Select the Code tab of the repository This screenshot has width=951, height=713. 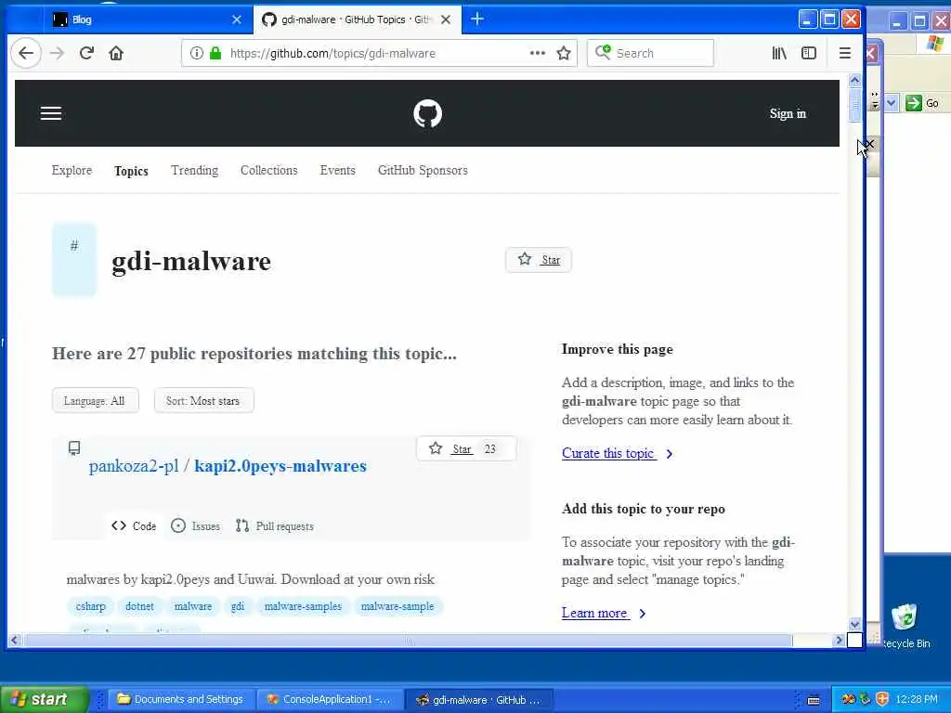pyautogui.click(x=134, y=525)
